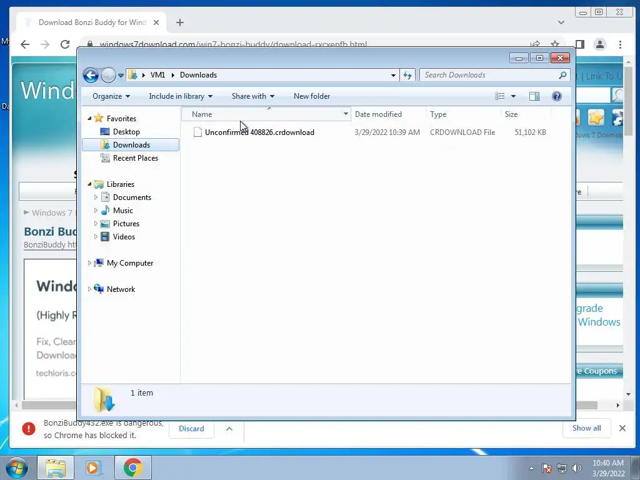This screenshot has height=480, width=640.
Task: Open the Videos library
Action: [124, 237]
